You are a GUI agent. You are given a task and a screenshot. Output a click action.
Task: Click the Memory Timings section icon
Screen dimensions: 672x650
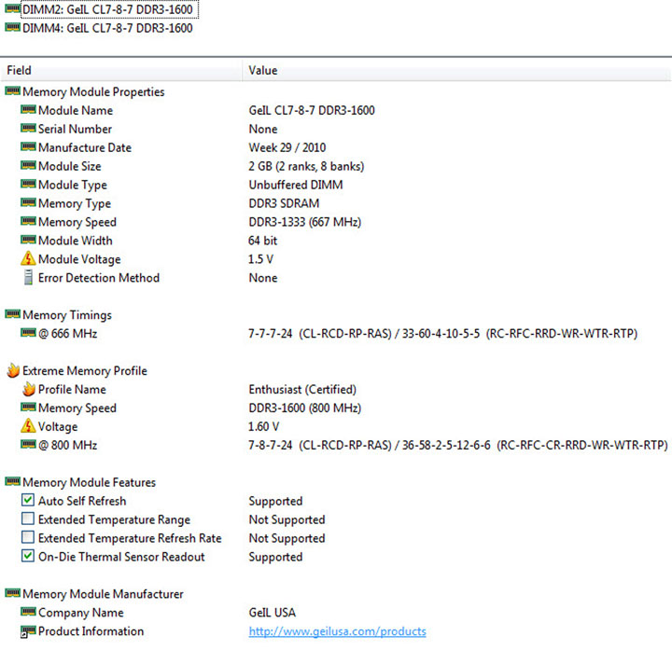point(12,314)
